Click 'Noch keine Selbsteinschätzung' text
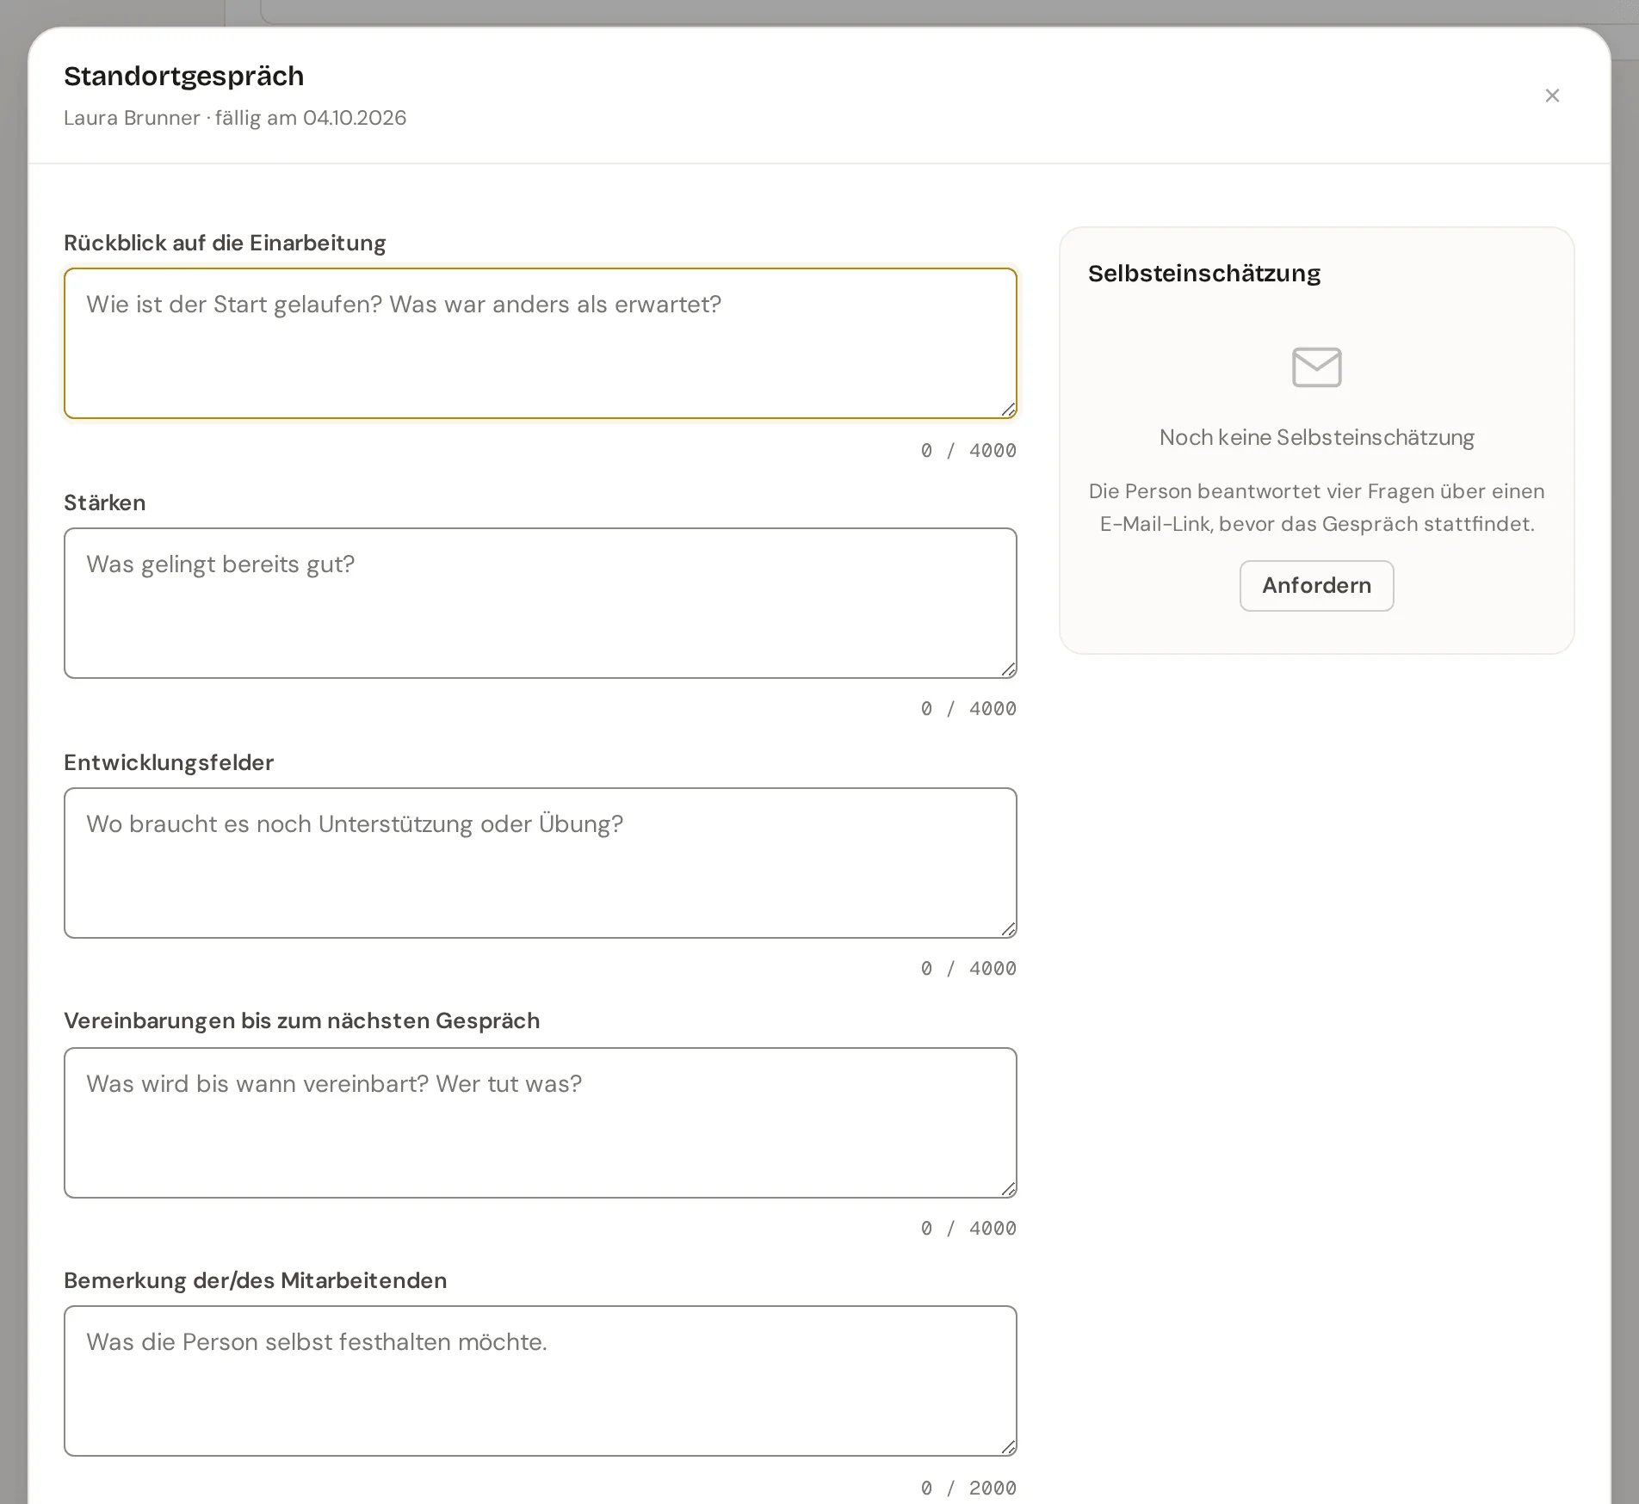Viewport: 1639px width, 1504px height. coord(1316,437)
